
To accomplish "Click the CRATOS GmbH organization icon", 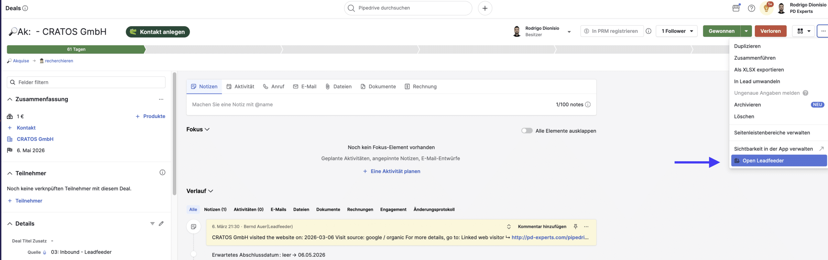I will click(10, 139).
